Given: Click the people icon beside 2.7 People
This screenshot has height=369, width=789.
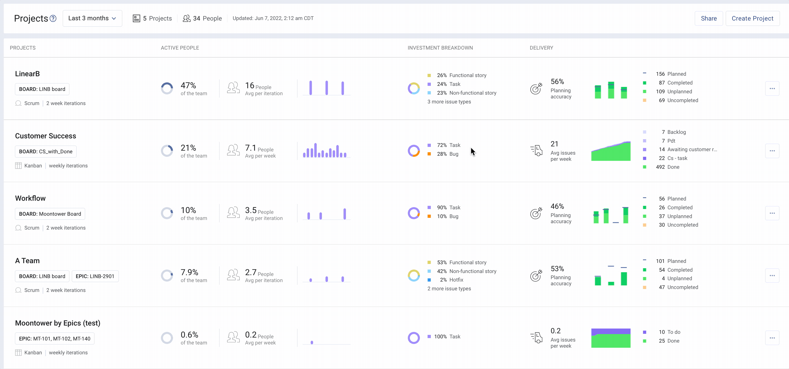Looking at the screenshot, I should tap(233, 275).
